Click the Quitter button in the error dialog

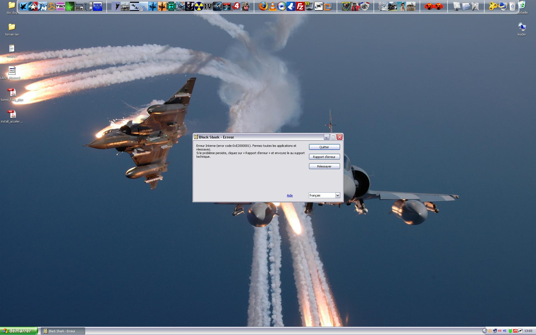(324, 147)
